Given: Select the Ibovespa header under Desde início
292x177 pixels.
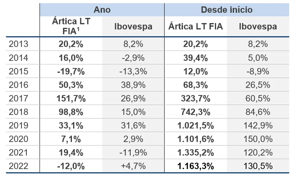Looking at the screenshot, I should click(x=258, y=27).
